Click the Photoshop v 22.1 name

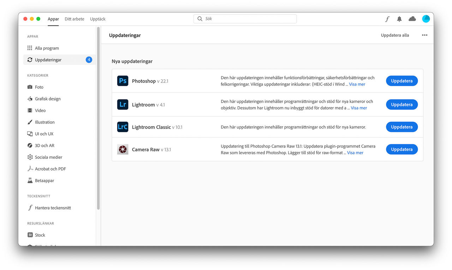[150, 81]
